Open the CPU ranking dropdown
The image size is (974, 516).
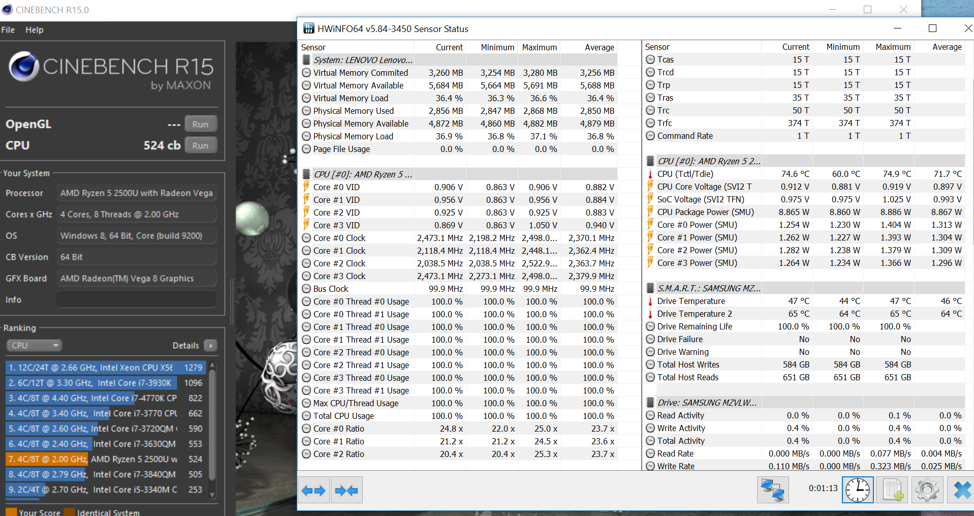pyautogui.click(x=34, y=346)
